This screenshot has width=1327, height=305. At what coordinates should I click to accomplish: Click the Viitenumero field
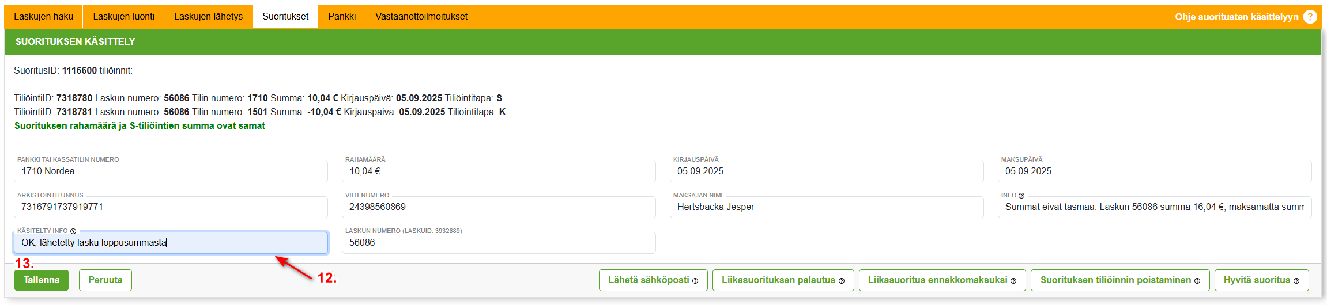click(498, 207)
